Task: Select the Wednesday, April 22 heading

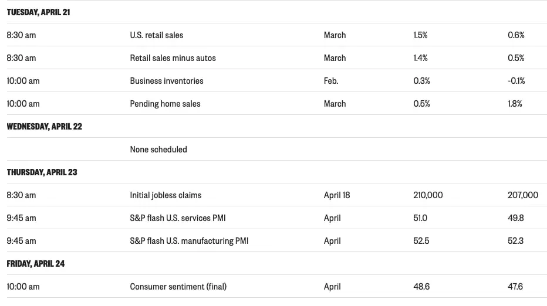Action: click(44, 127)
